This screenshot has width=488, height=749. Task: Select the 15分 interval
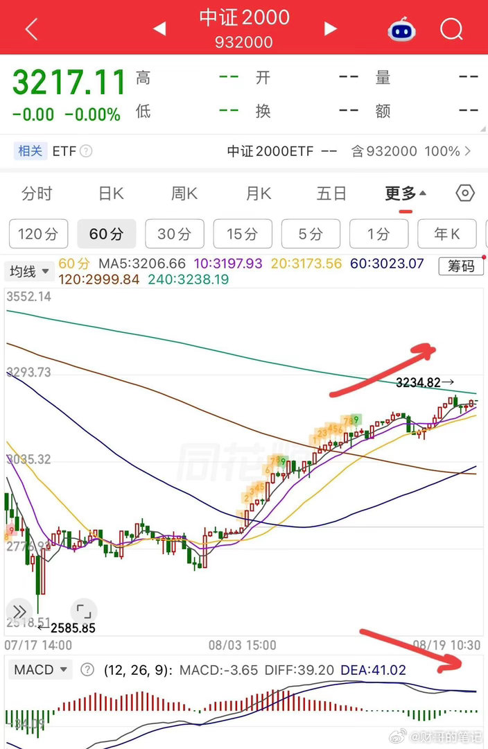[x=243, y=234]
